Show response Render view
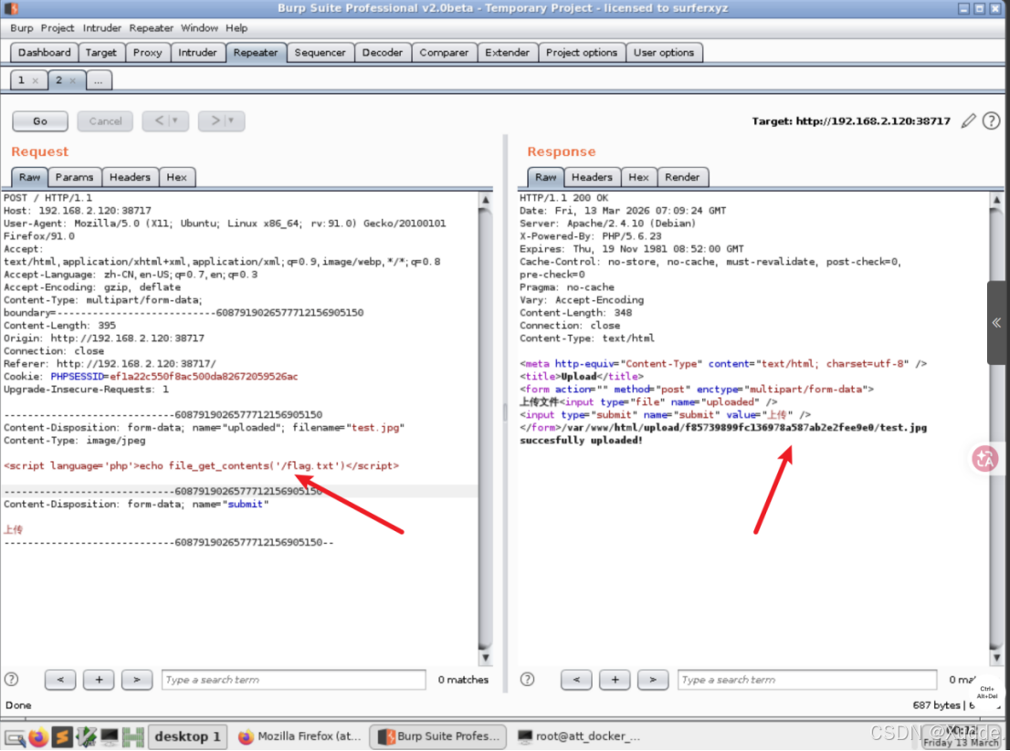The height and width of the screenshot is (751, 1010). click(682, 177)
